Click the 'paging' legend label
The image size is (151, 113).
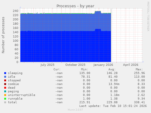(13, 91)
